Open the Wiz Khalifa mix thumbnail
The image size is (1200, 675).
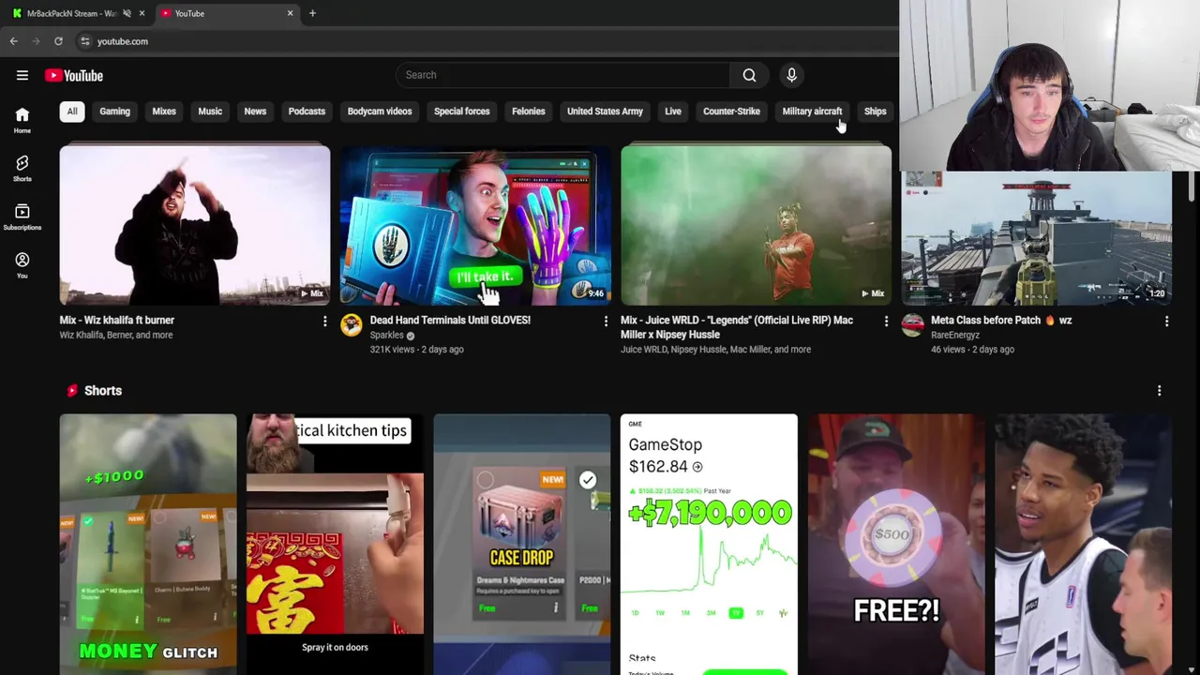click(x=195, y=225)
